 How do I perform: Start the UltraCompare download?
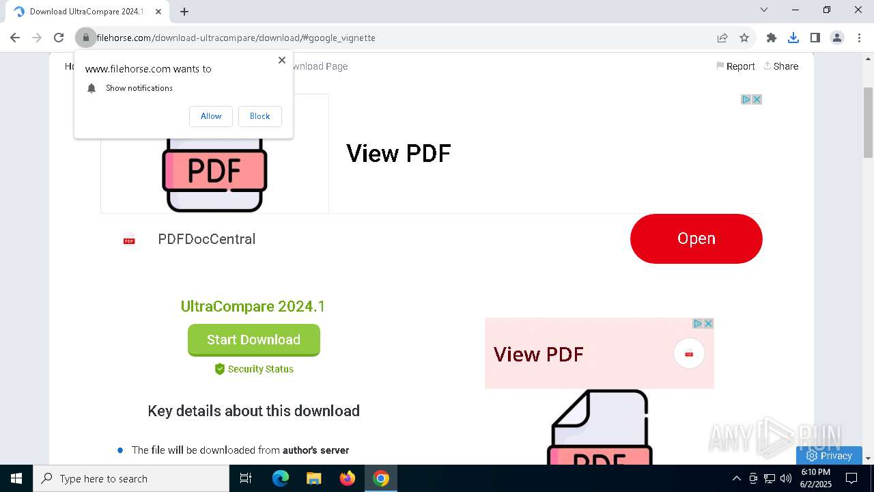(x=254, y=340)
